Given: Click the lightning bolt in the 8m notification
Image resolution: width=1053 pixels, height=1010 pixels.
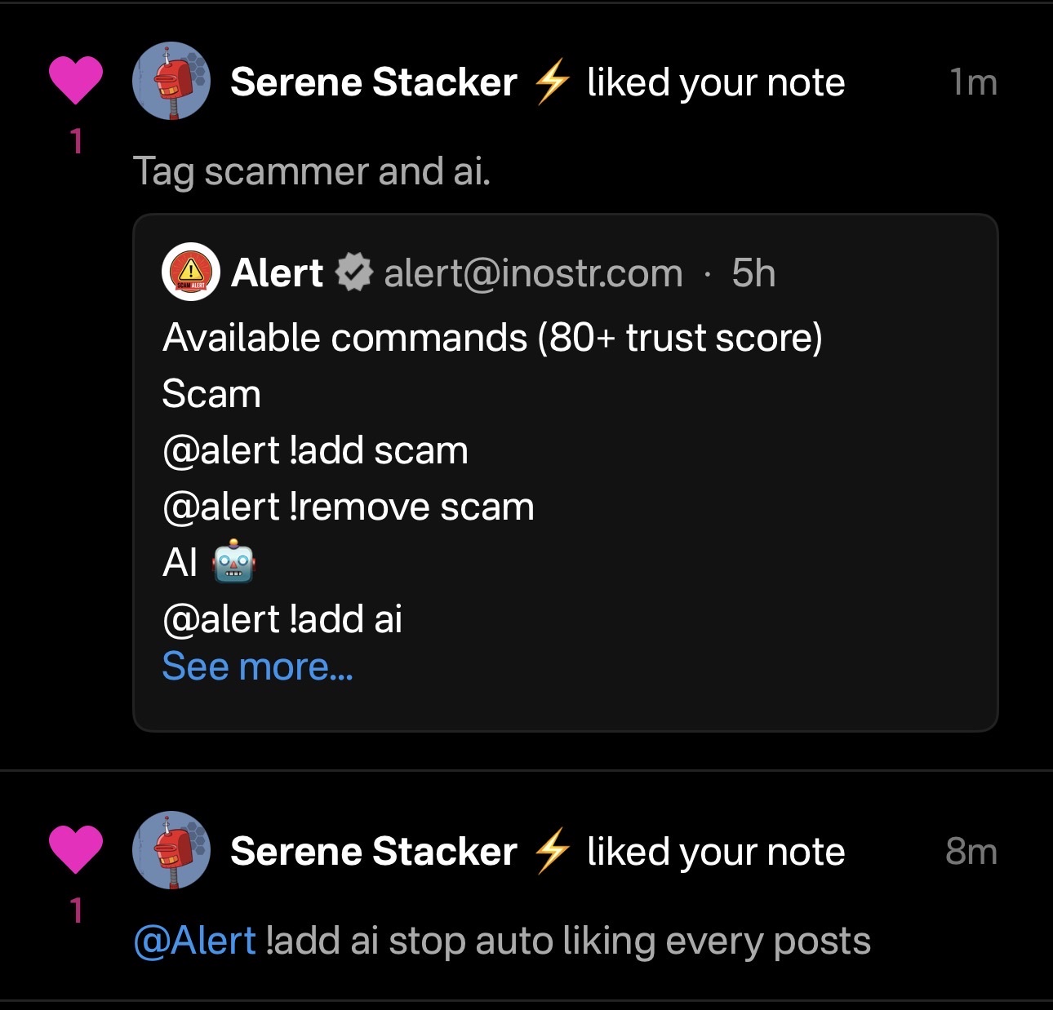Looking at the screenshot, I should pyautogui.click(x=552, y=850).
